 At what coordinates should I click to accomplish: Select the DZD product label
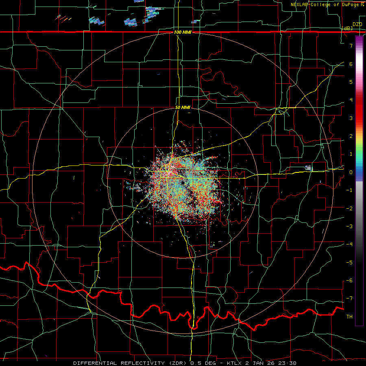click(357, 24)
